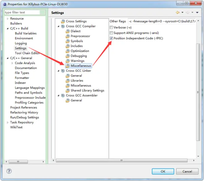Expand the Task Repository node
Image resolution: width=204 pixels, height=181 pixels.
pos(7,122)
